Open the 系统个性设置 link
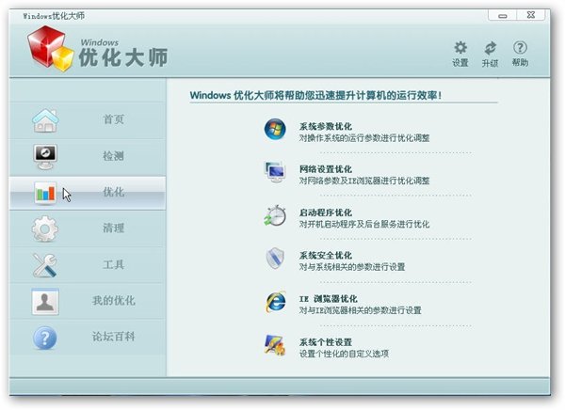Screen dimensions: 565x410 (x=326, y=342)
